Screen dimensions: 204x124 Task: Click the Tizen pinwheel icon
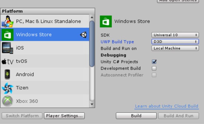point(8,88)
